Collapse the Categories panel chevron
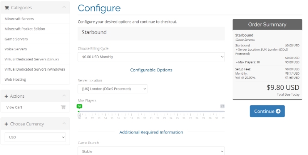 [64, 7]
